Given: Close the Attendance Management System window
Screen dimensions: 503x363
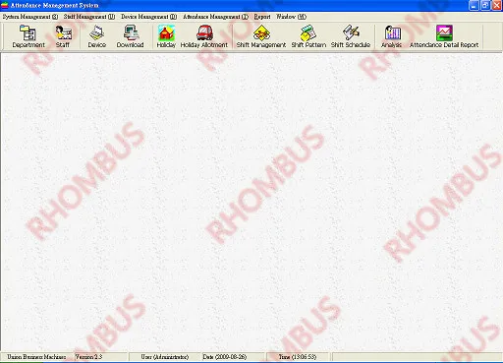Looking at the screenshot, I should (497, 5).
